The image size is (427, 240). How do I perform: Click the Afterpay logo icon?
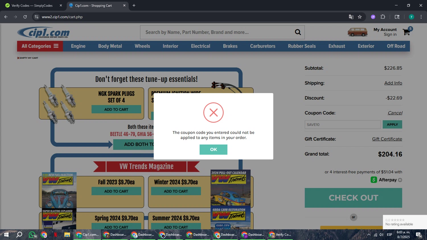[374, 180]
